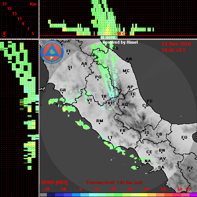Click the 'TR' city label on the map
This screenshot has height=197, width=197.
pos(104,97)
